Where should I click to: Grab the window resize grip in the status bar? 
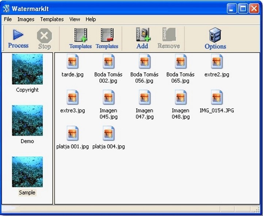point(257,210)
